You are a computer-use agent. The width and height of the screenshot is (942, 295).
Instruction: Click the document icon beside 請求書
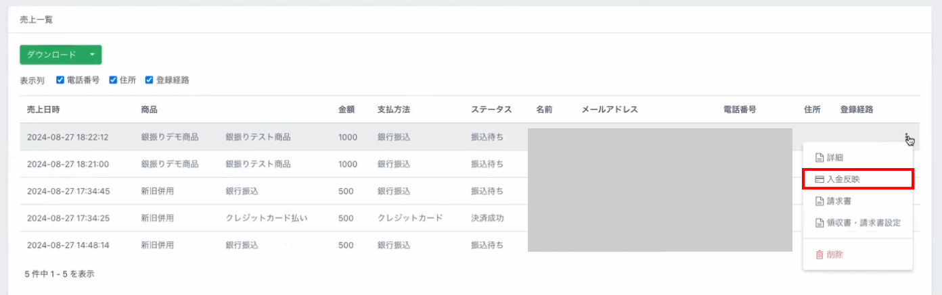(x=819, y=200)
